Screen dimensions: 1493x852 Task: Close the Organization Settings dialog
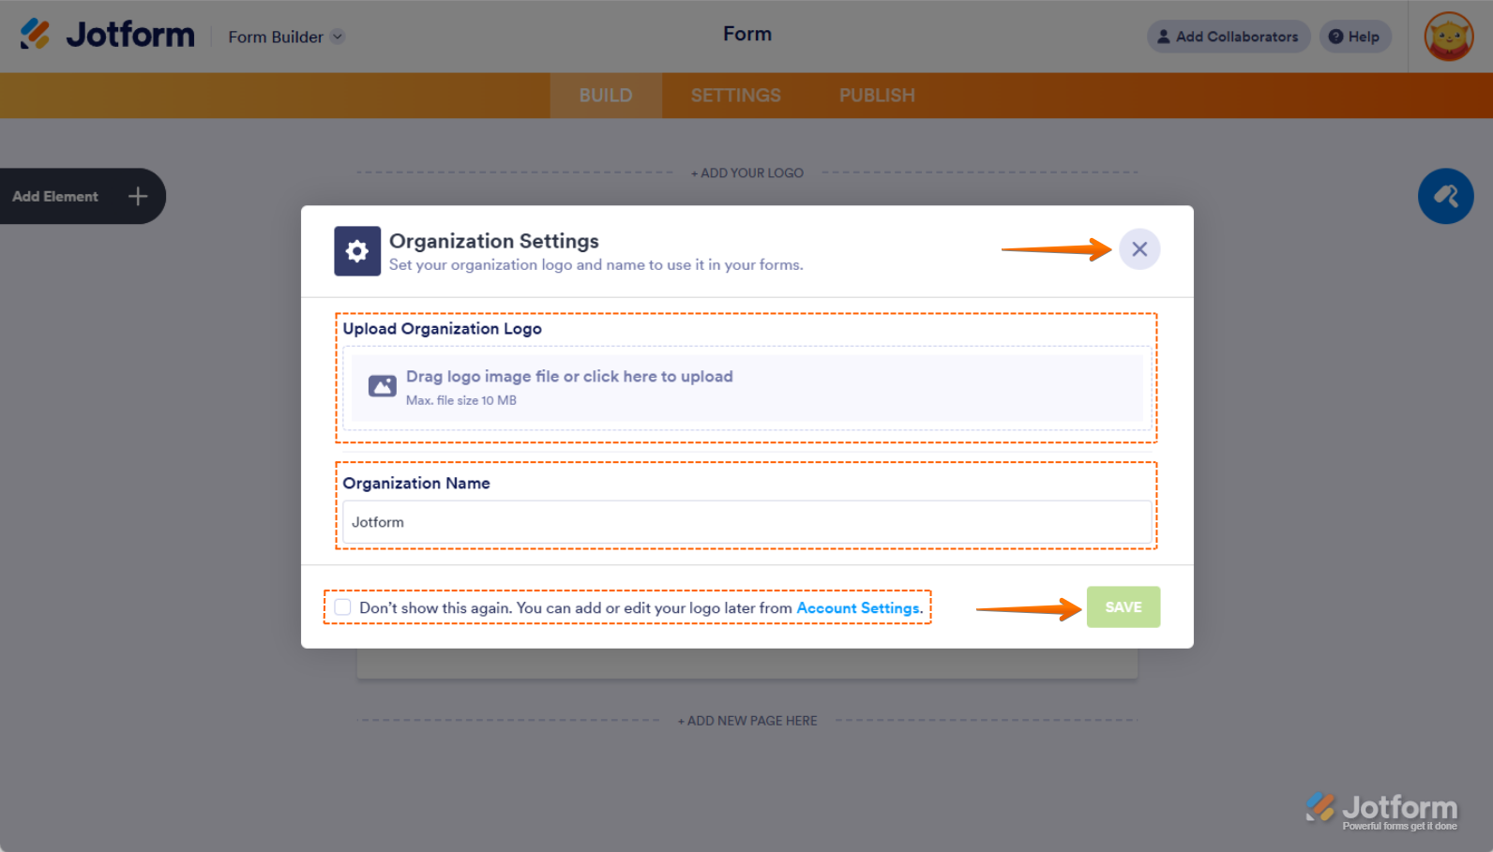(x=1139, y=249)
